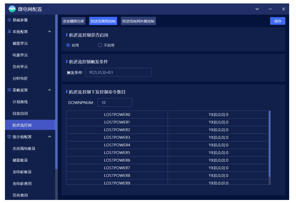This screenshot has height=203, width=296.
Task: Click the sidebar vertical scrollbar
Action: pyautogui.click(x=56, y=92)
